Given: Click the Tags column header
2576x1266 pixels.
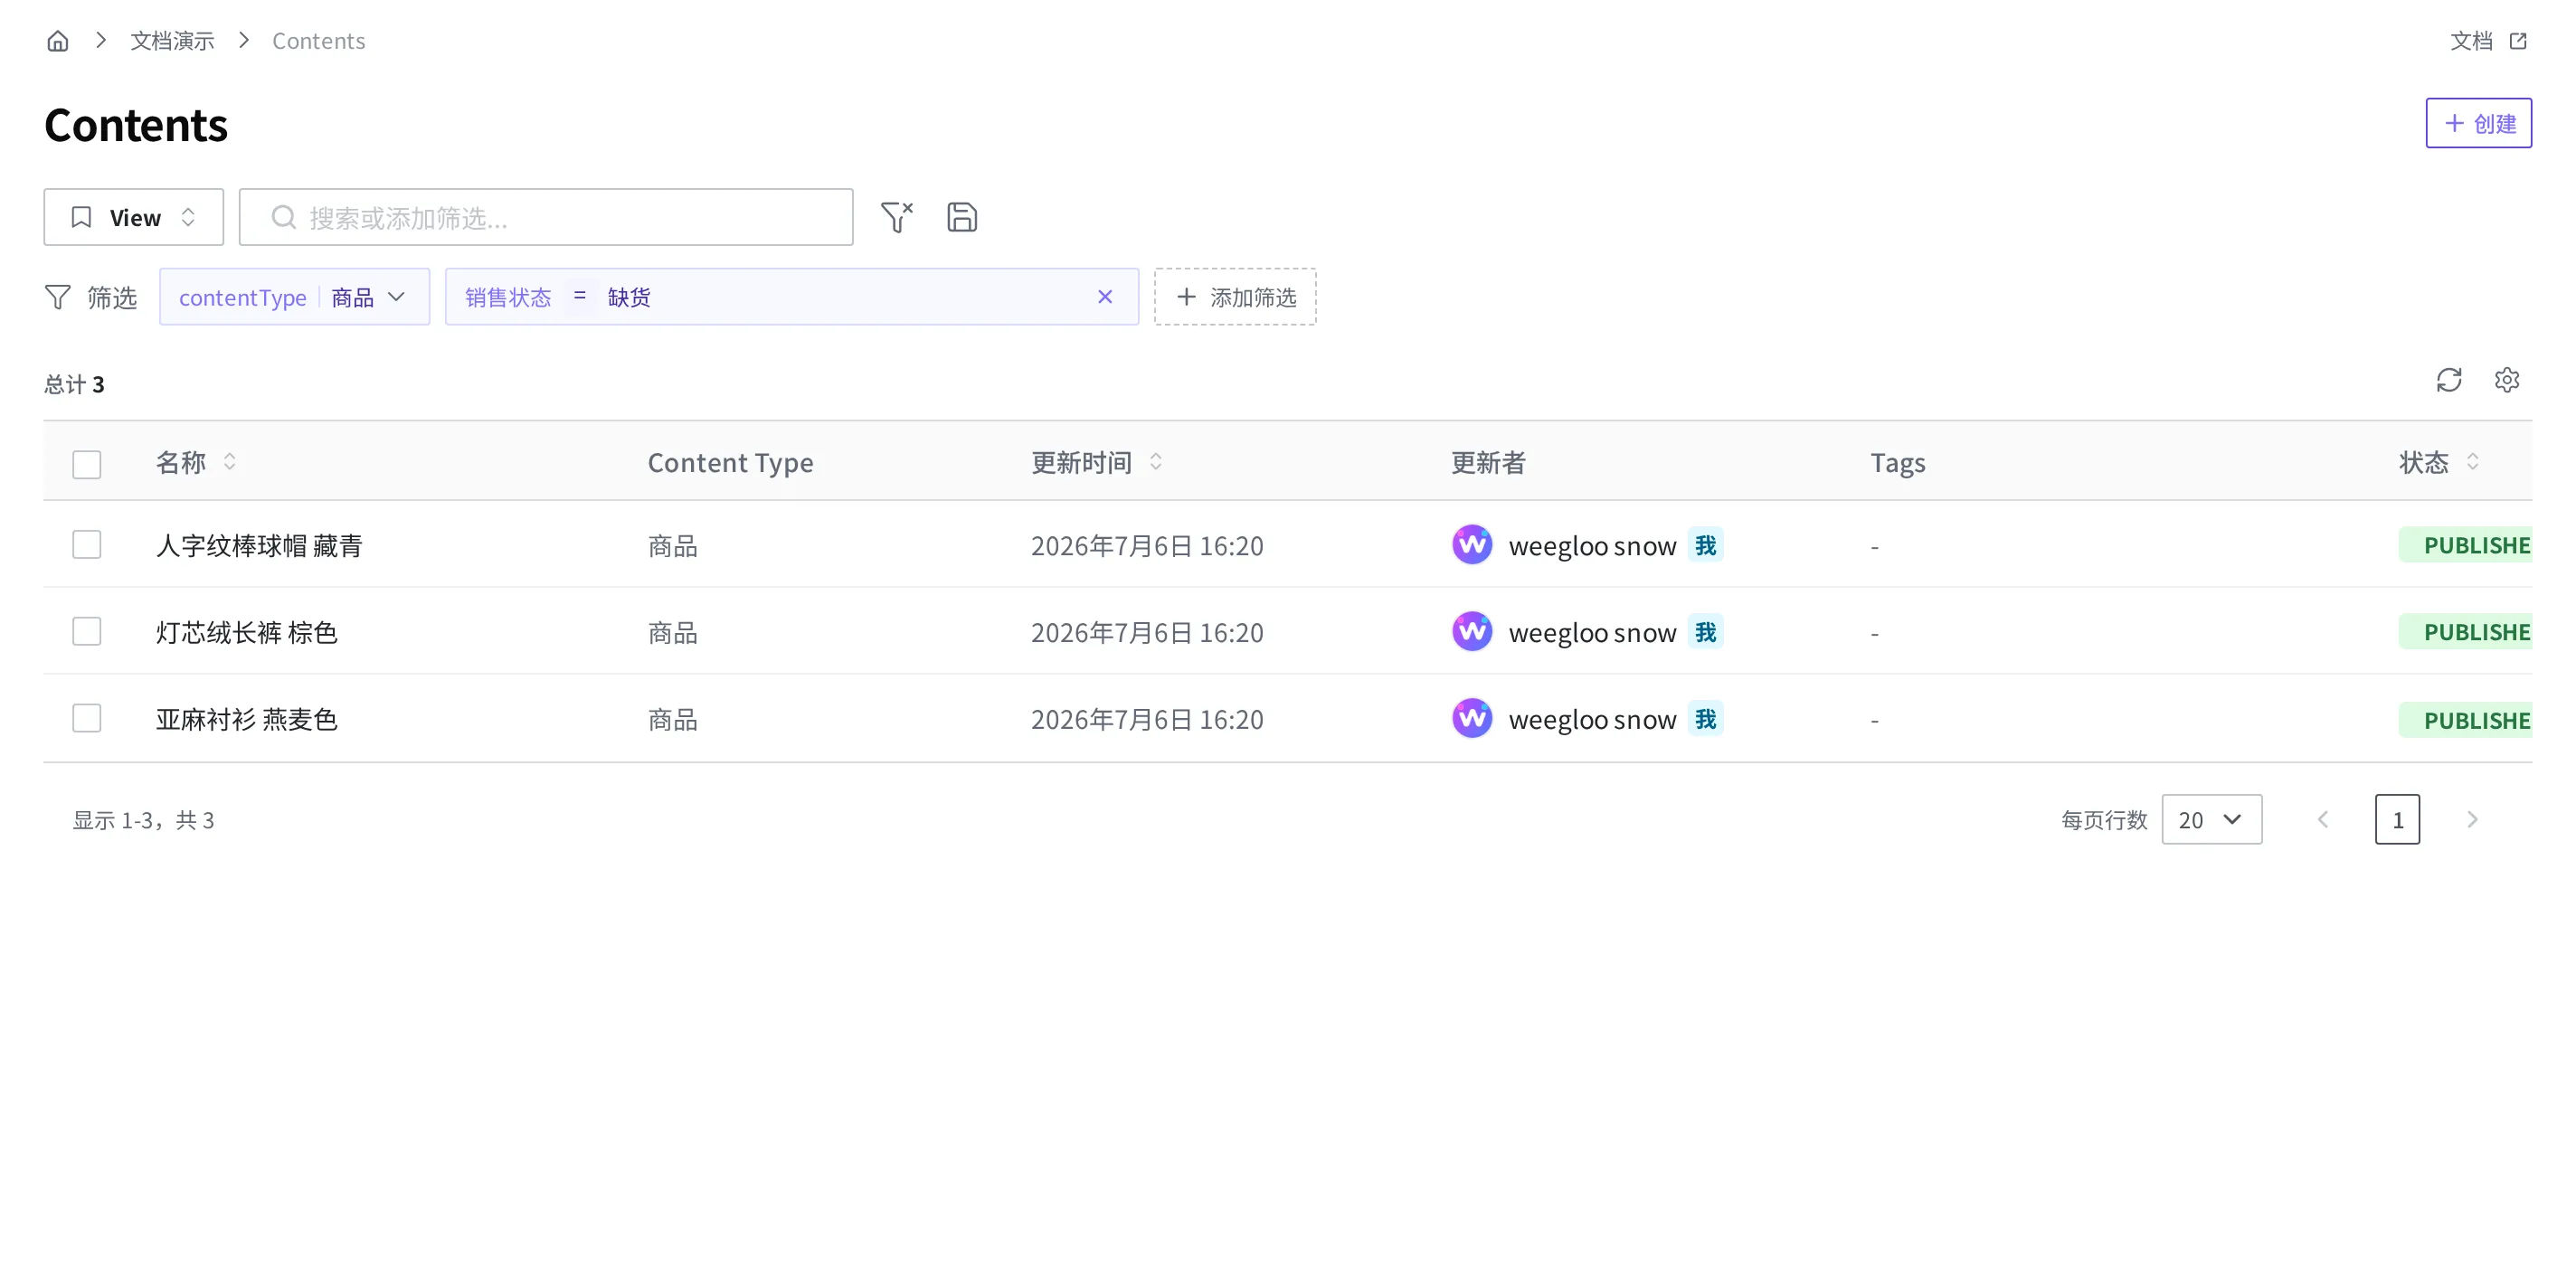Looking at the screenshot, I should click(x=1897, y=462).
